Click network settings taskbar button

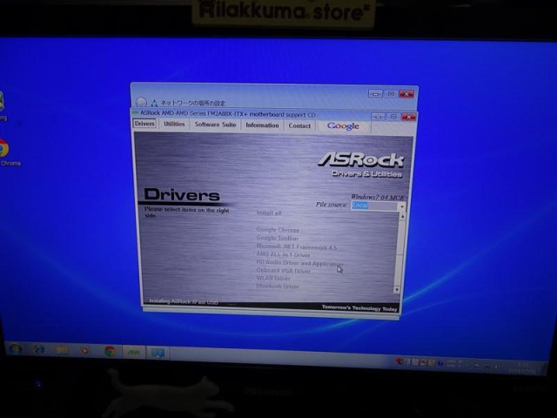click(158, 353)
